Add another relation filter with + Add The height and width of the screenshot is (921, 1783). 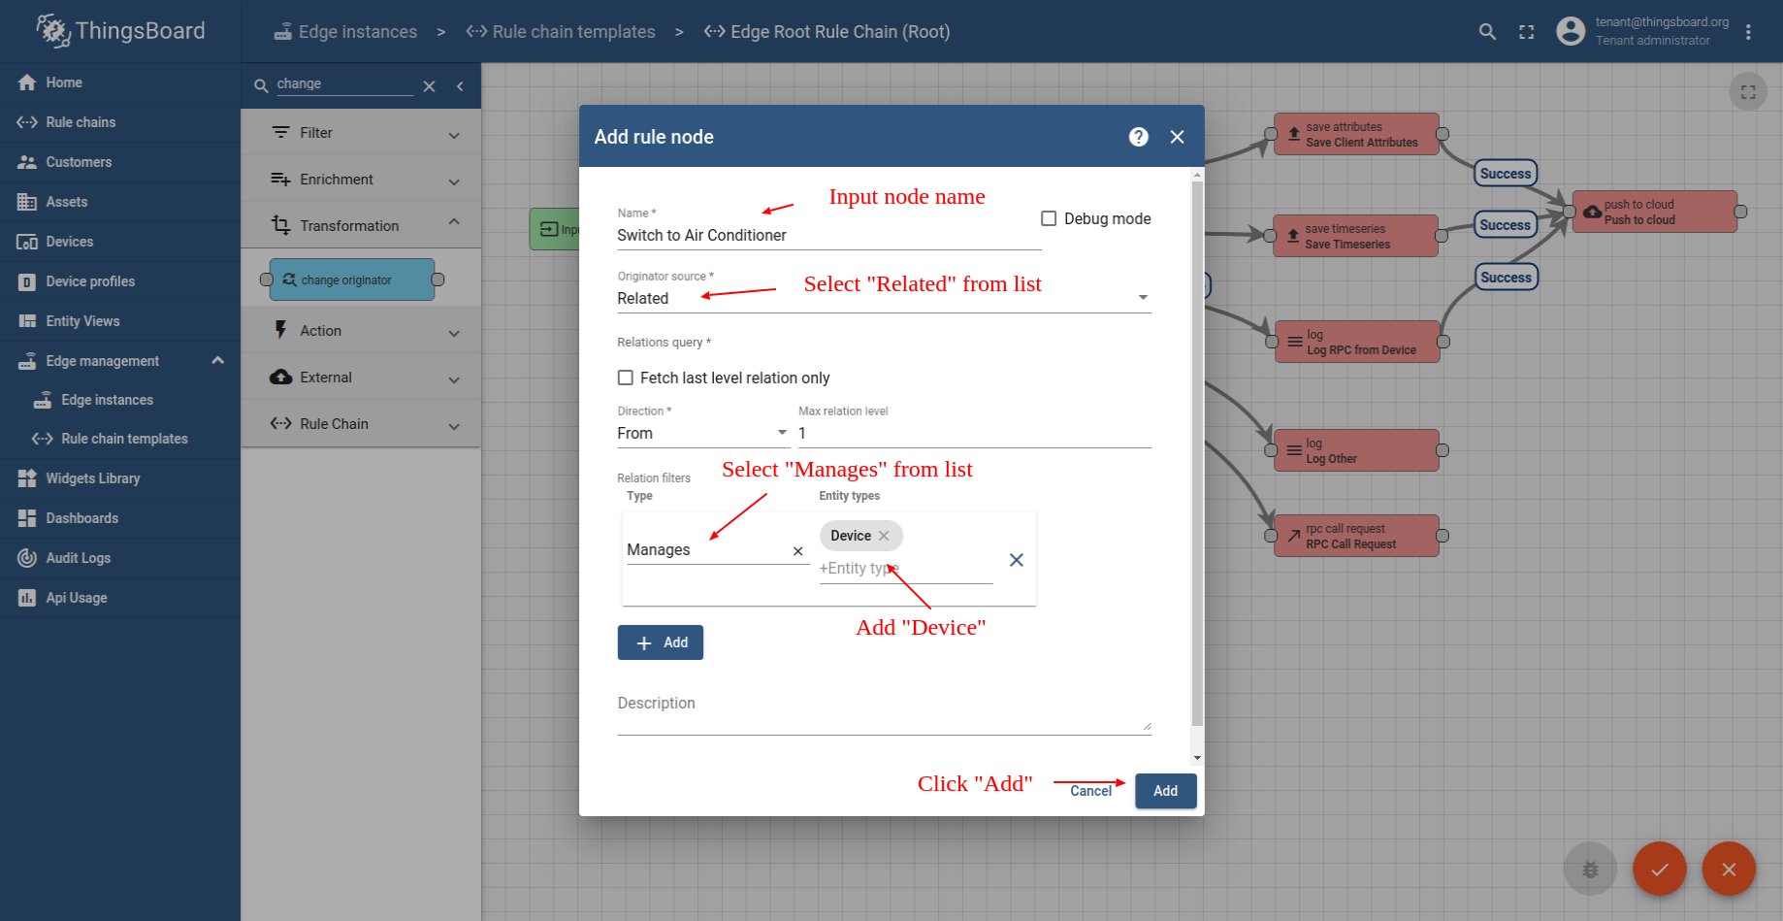click(661, 642)
